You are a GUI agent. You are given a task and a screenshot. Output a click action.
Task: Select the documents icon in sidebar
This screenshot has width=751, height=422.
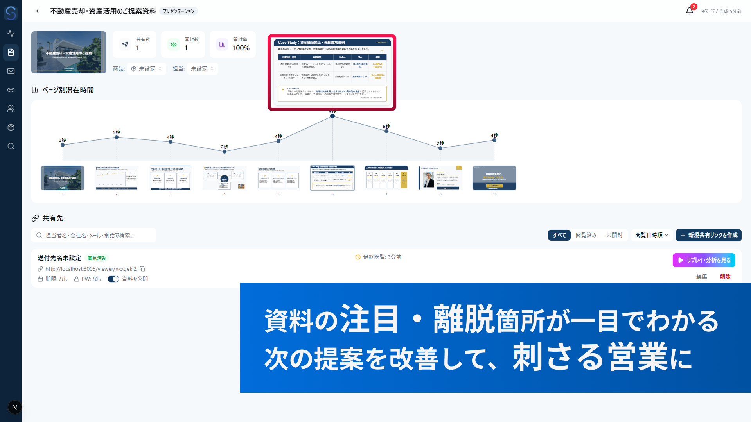pyautogui.click(x=11, y=52)
